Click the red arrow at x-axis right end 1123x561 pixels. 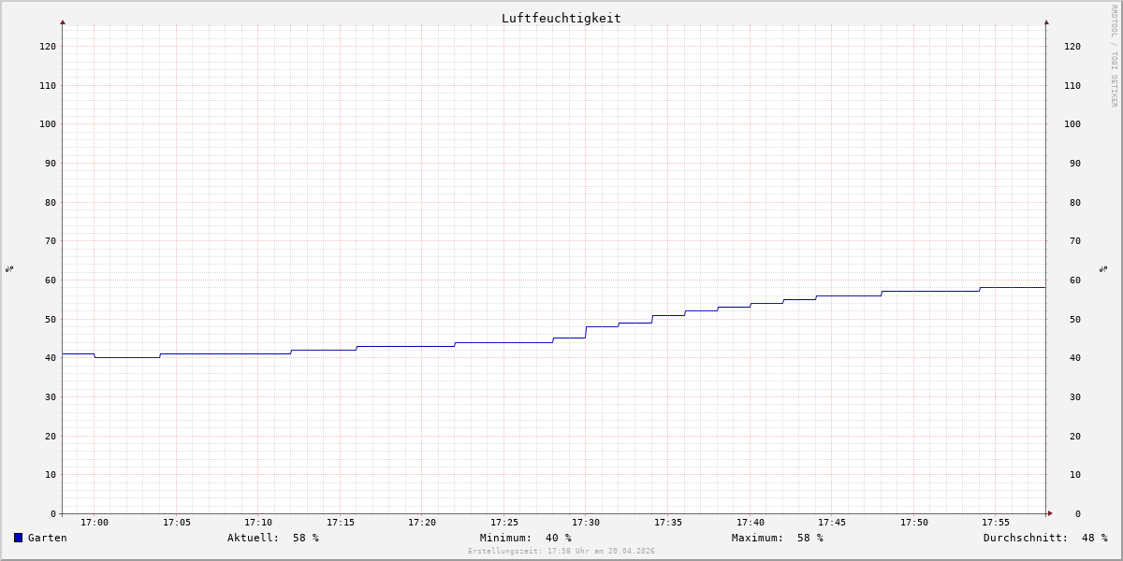1049,513
